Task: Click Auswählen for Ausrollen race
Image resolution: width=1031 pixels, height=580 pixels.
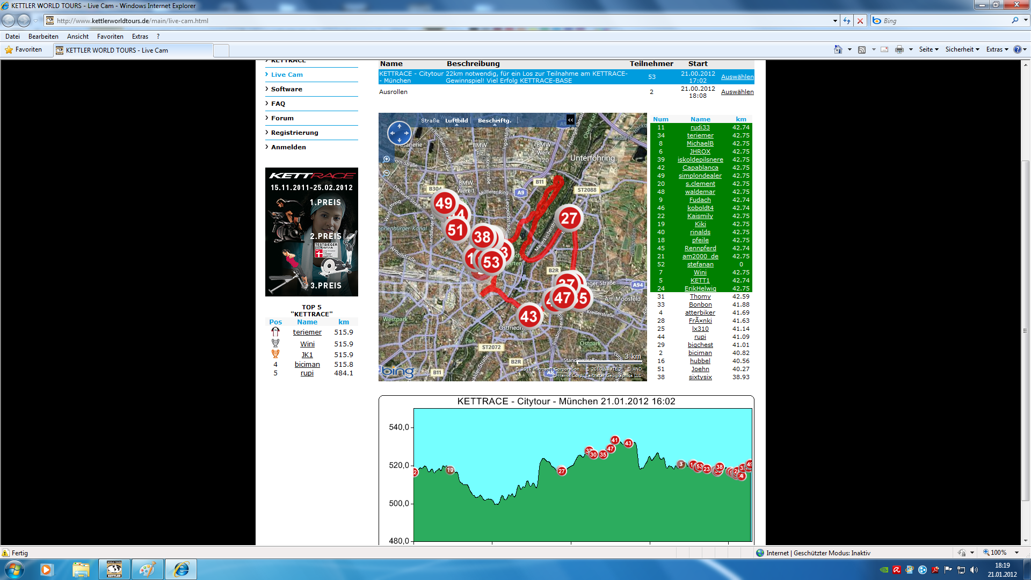Action: coord(737,92)
